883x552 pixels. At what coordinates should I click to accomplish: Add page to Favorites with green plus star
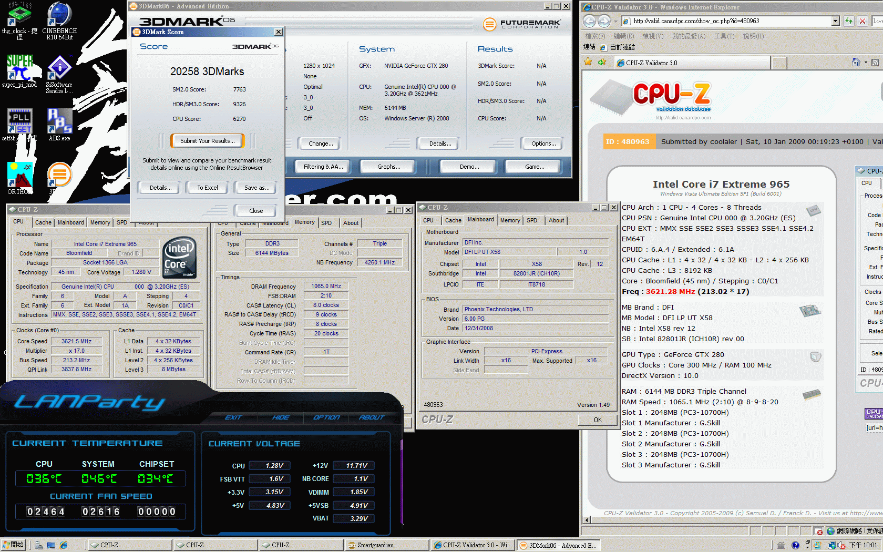tap(602, 62)
